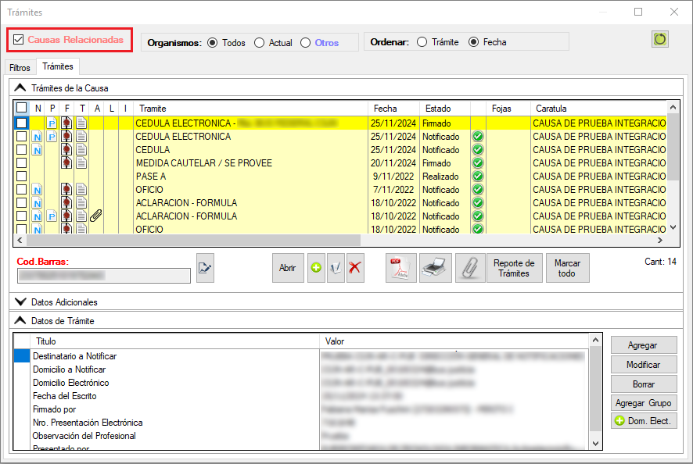This screenshot has height=464, width=693.
Task: Click the printer icon
Action: (x=436, y=268)
